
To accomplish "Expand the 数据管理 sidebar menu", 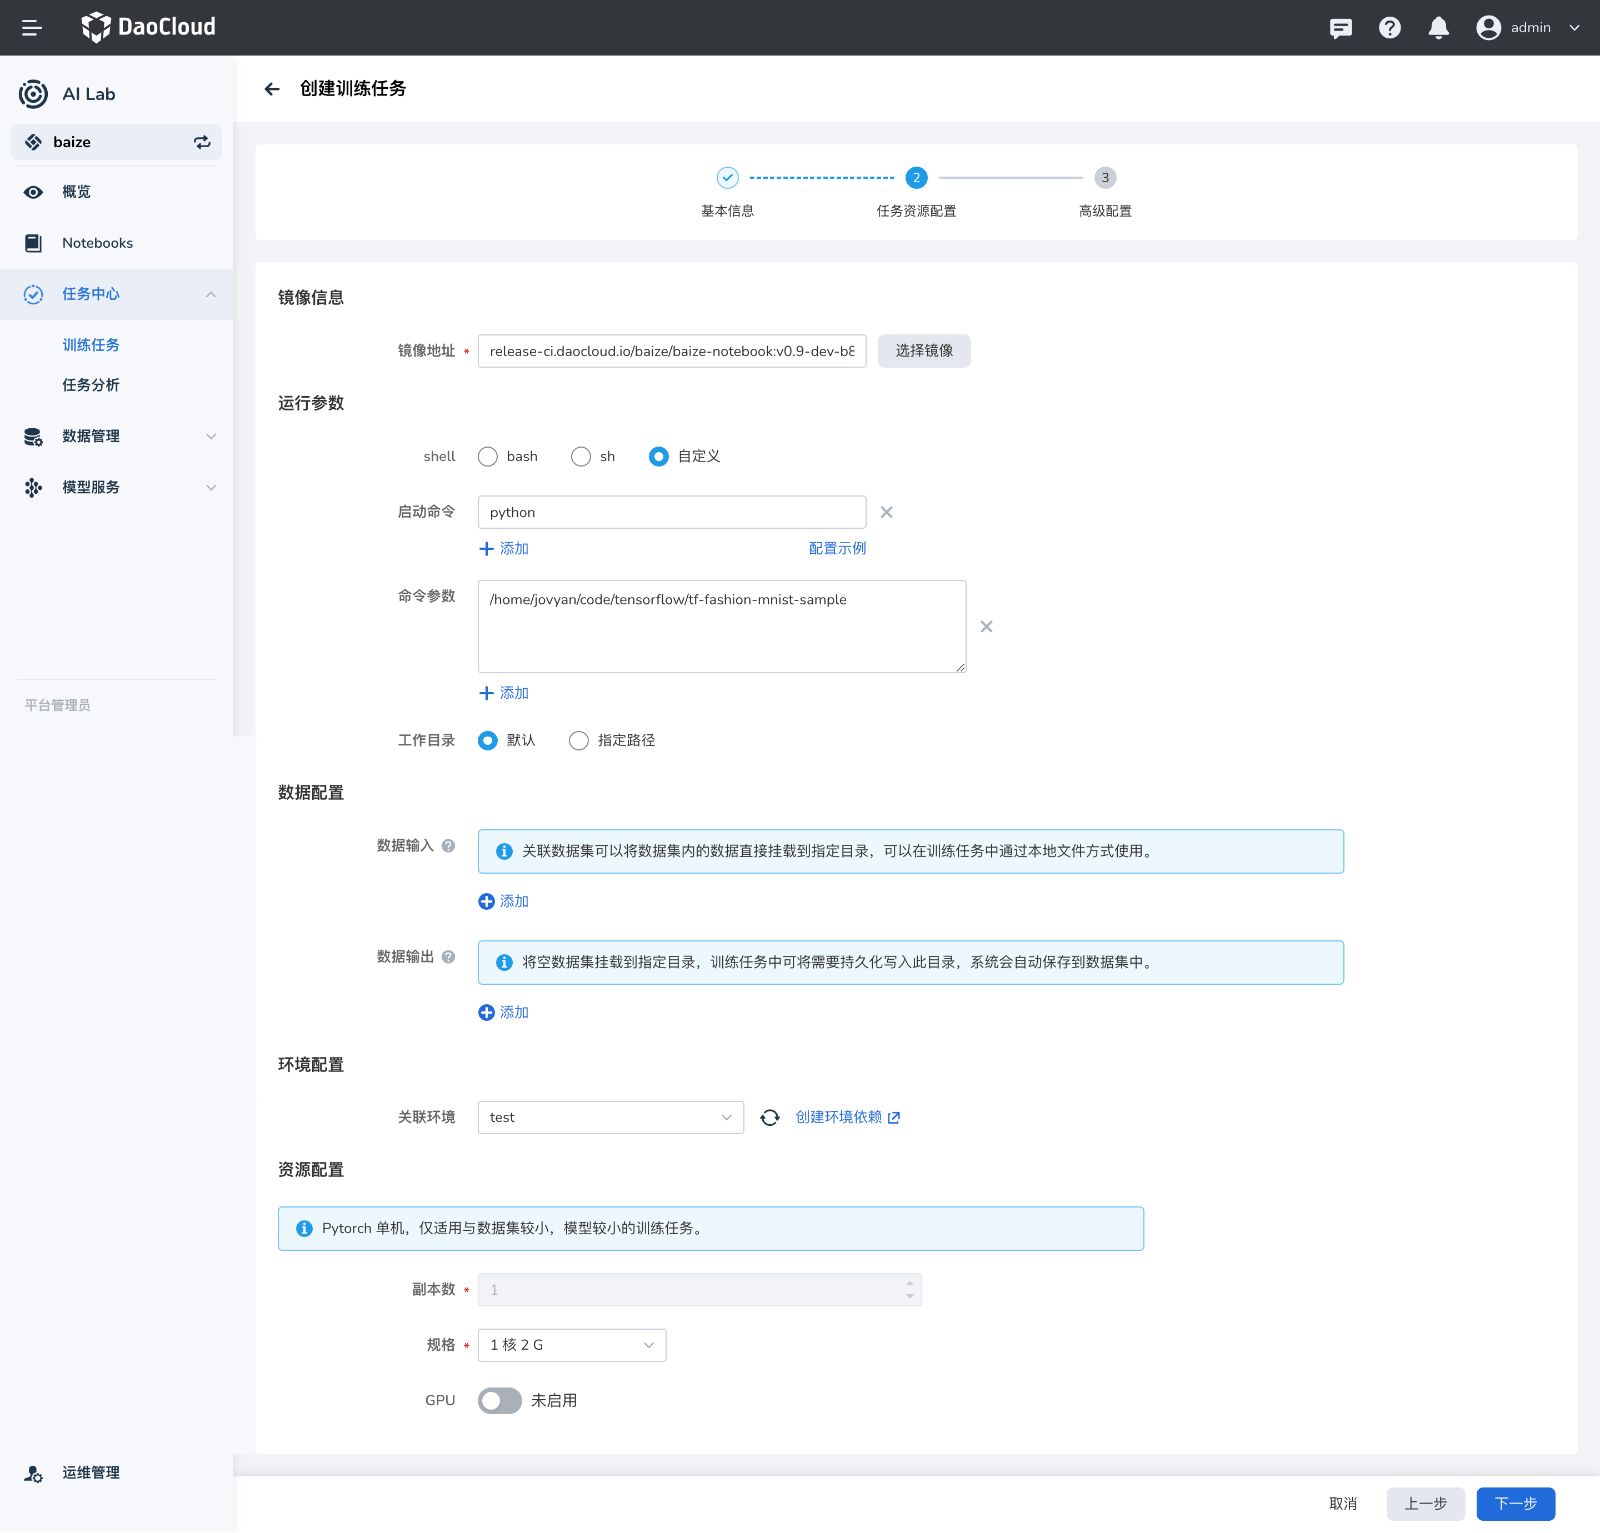I will click(117, 436).
